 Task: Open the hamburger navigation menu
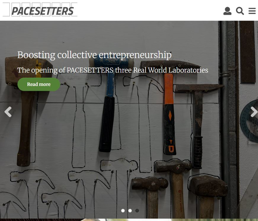click(x=252, y=11)
